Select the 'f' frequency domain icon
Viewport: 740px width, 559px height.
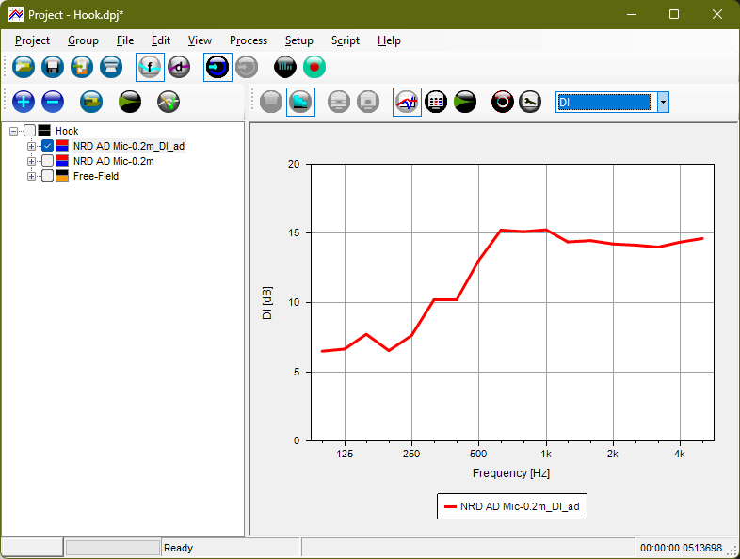[x=150, y=67]
